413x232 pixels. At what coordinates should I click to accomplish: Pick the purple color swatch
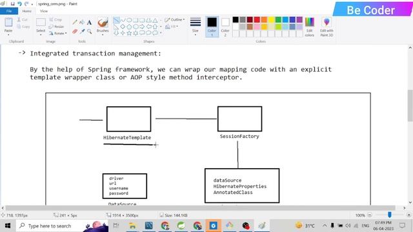(x=299, y=19)
